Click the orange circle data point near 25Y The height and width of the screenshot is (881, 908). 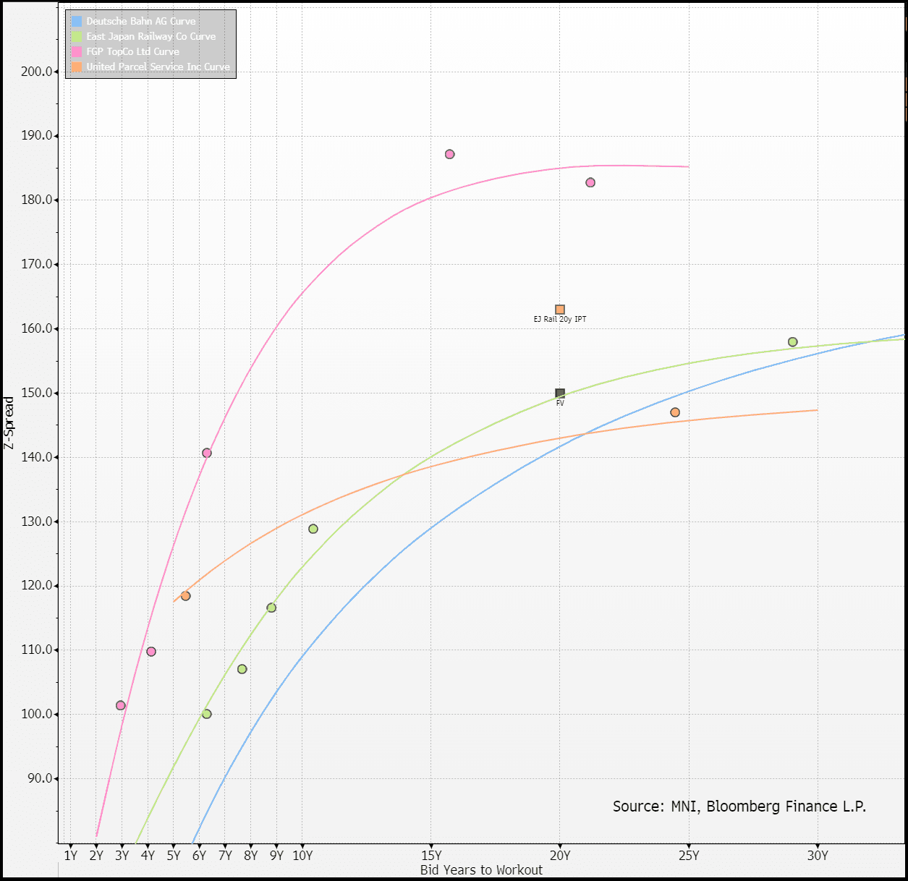coord(675,412)
